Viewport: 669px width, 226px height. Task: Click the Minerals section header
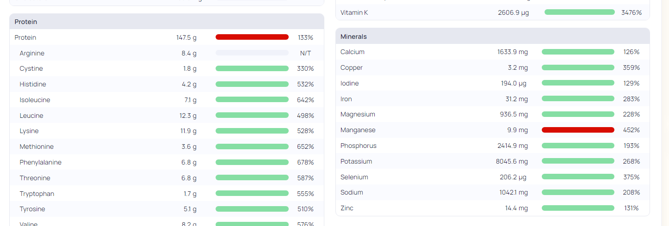(x=492, y=36)
